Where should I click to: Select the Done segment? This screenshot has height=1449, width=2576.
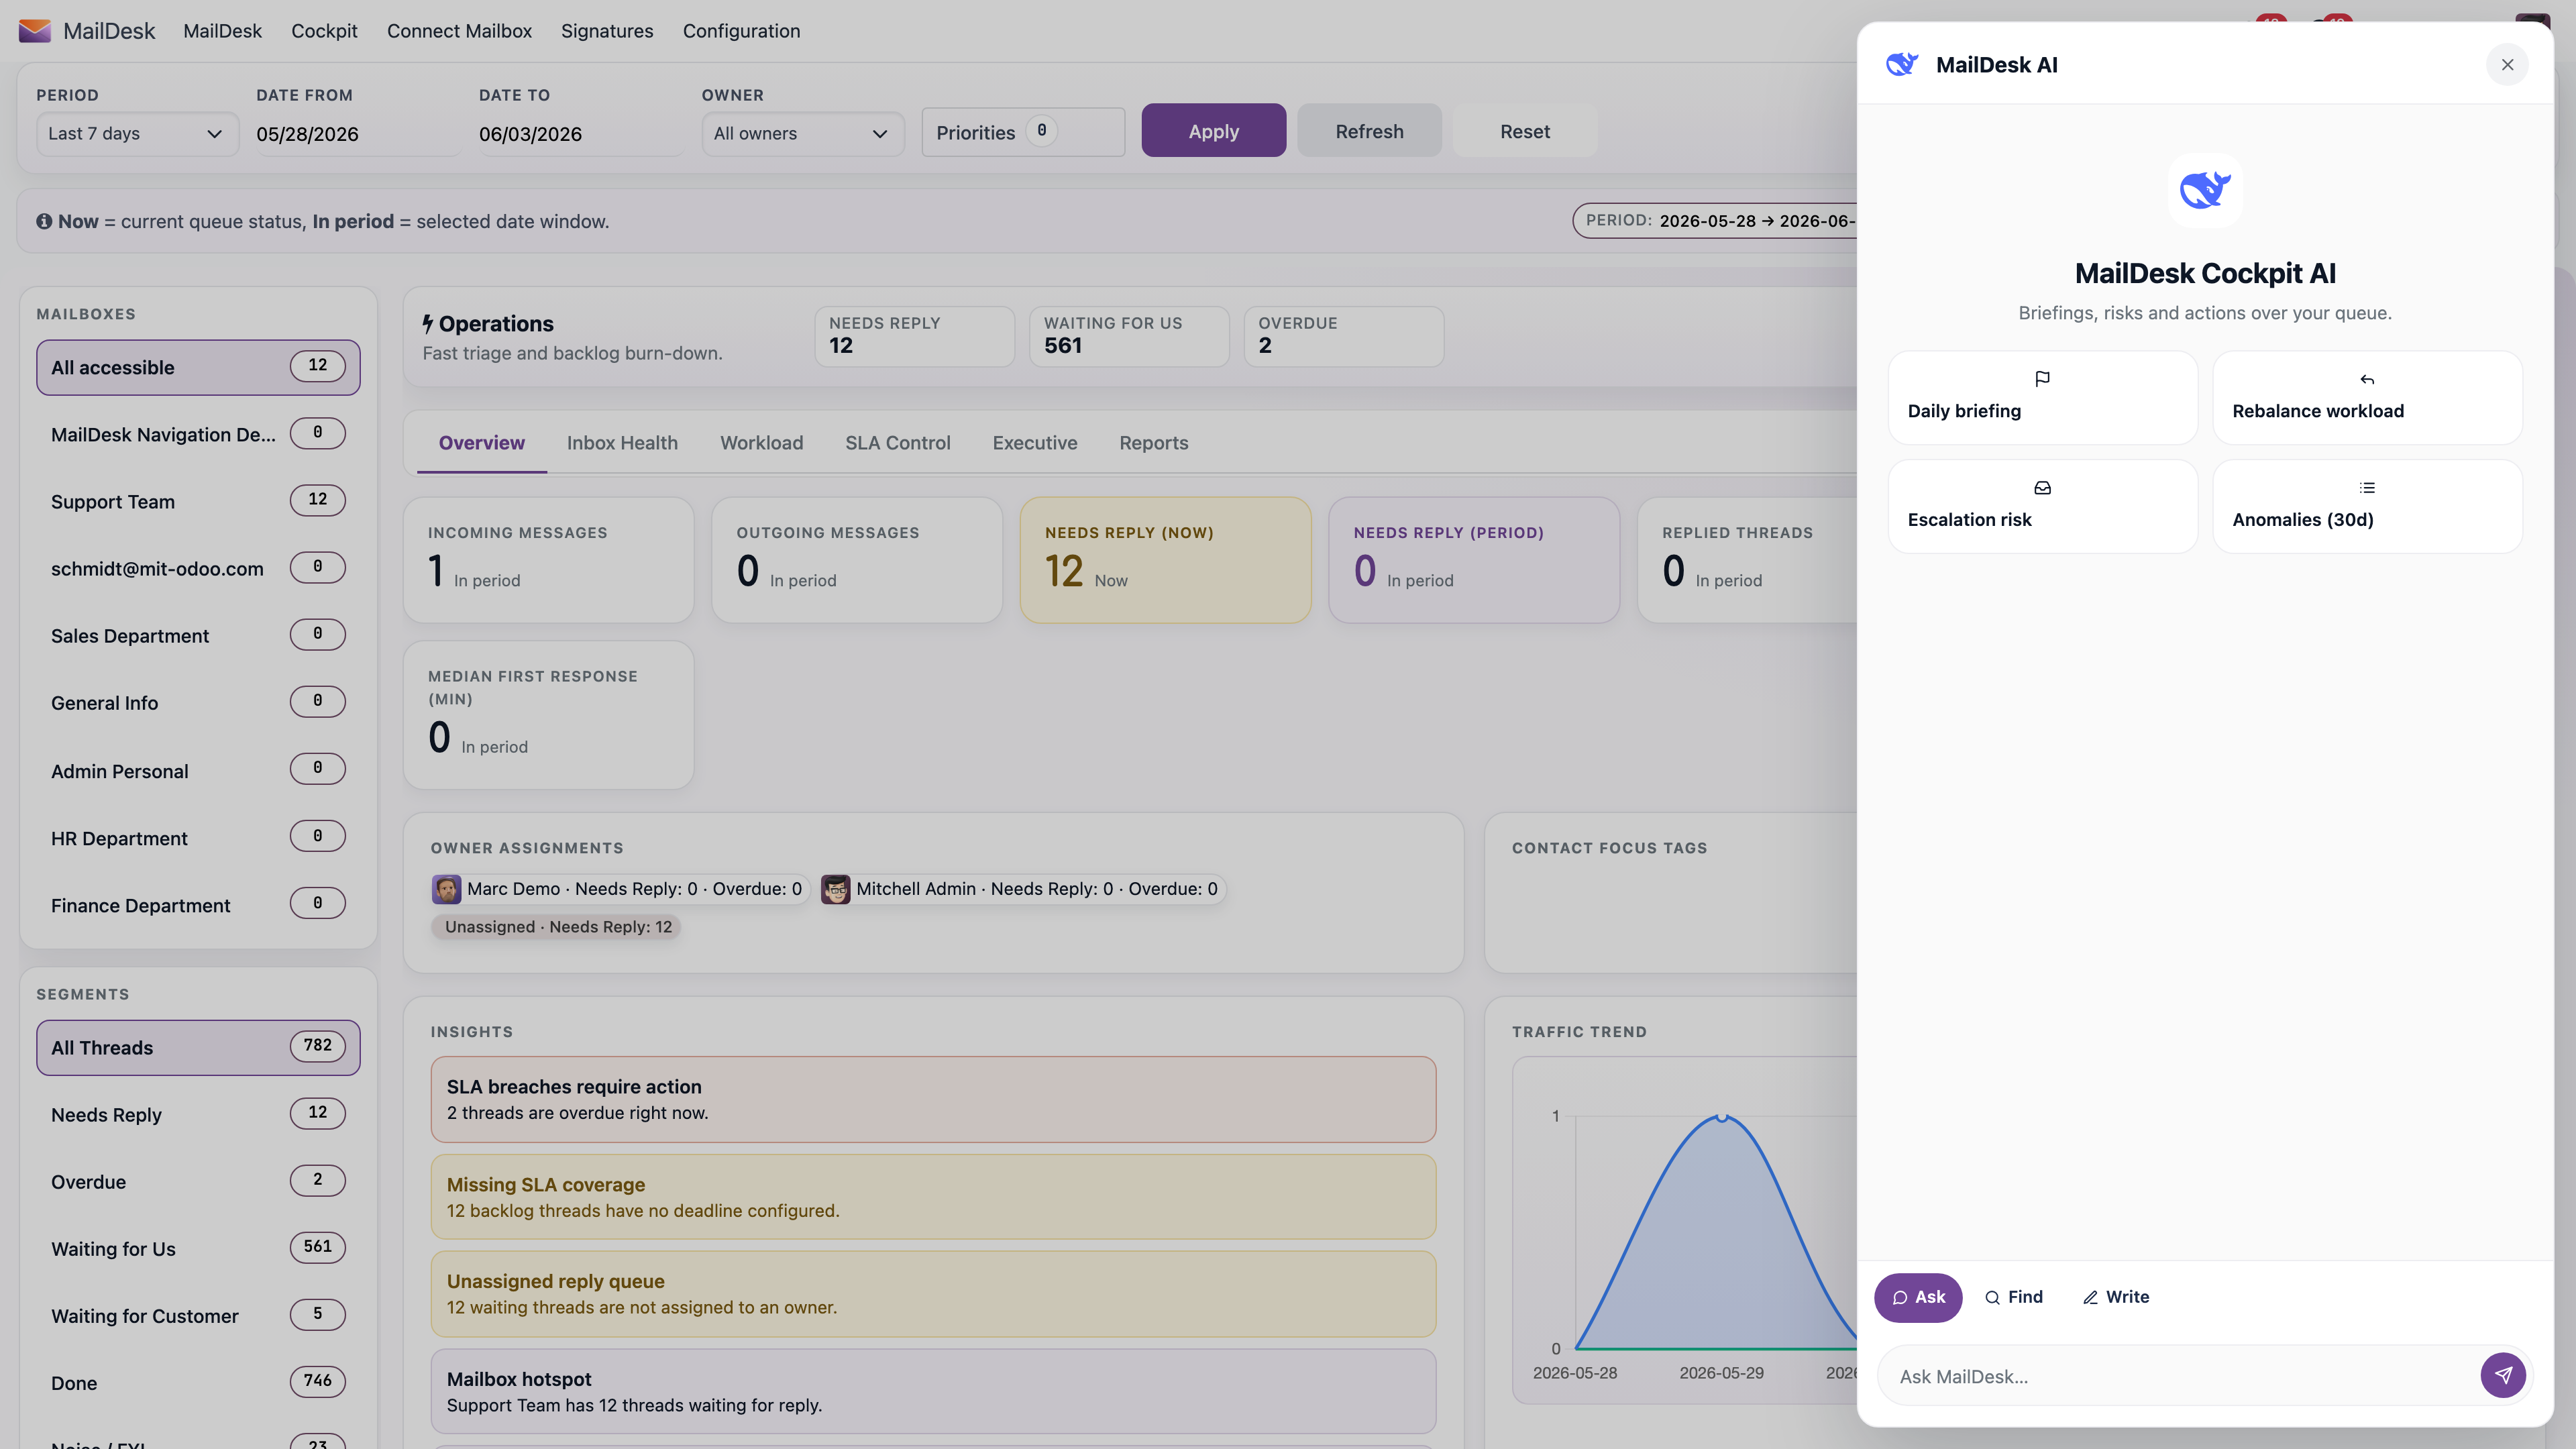198,1382
